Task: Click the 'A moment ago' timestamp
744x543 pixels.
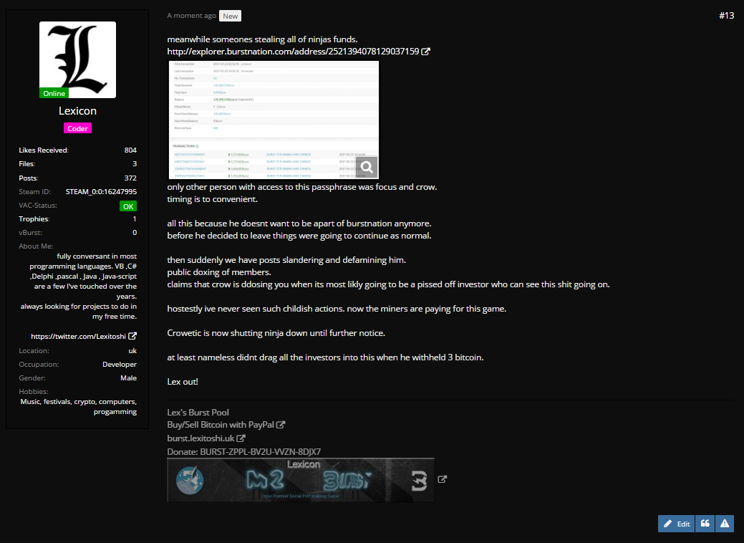Action: coord(191,16)
